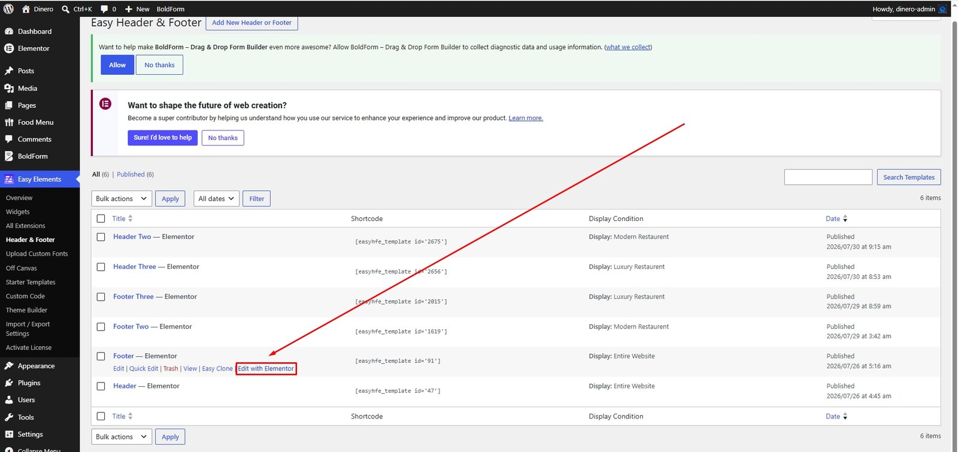Click the Footer row Quick Edit link
The image size is (958, 452).
coord(144,369)
